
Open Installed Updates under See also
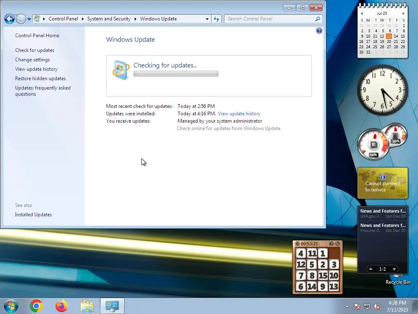(33, 215)
